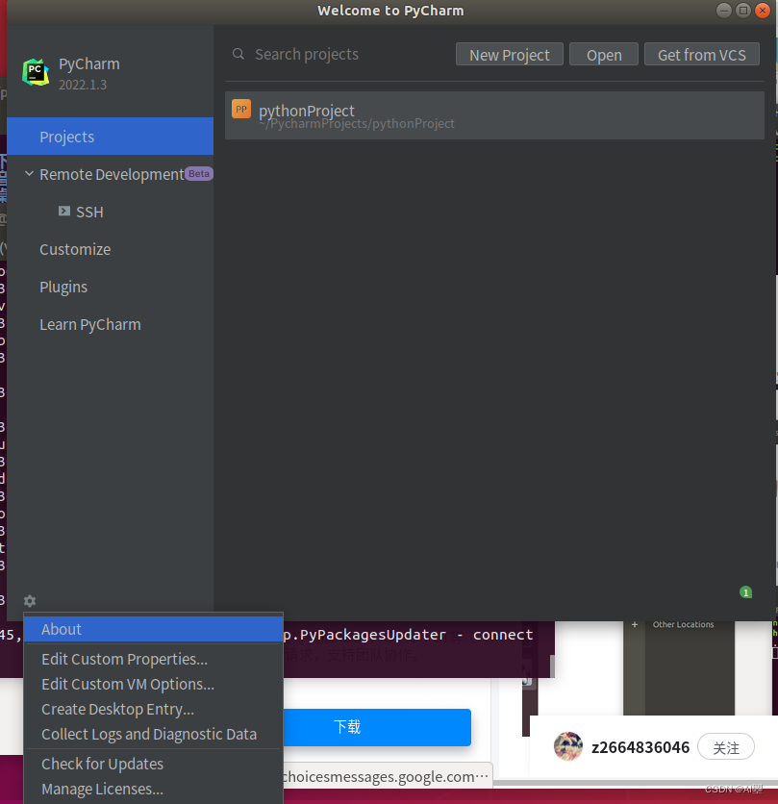778x804 pixels.
Task: Focus the Search projects field
Action: click(x=339, y=54)
